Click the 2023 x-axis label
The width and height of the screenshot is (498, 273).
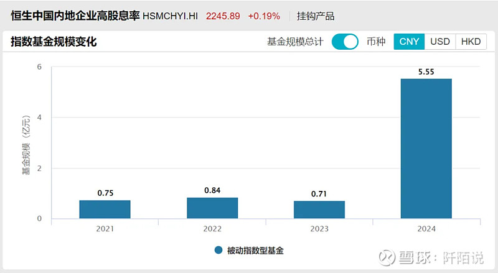tap(319, 229)
